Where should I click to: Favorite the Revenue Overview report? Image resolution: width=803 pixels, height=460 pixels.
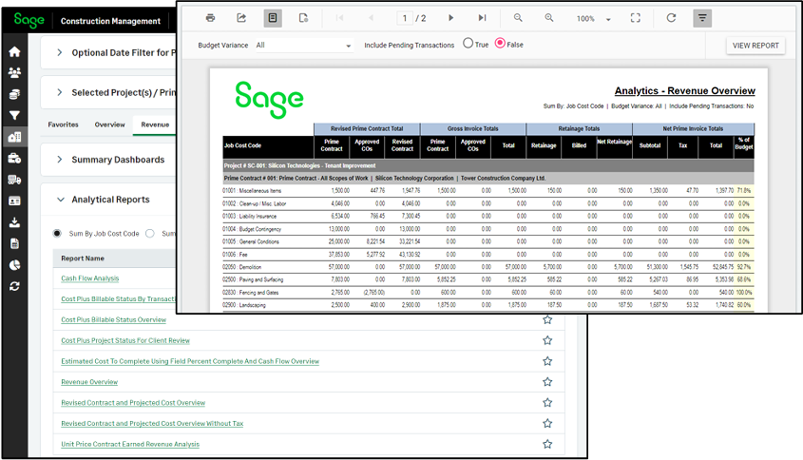tap(547, 382)
